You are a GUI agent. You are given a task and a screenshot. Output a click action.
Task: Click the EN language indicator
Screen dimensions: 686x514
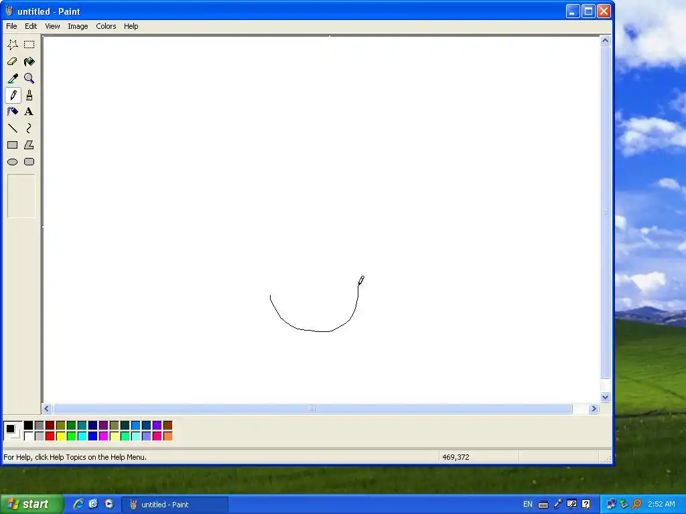point(528,505)
